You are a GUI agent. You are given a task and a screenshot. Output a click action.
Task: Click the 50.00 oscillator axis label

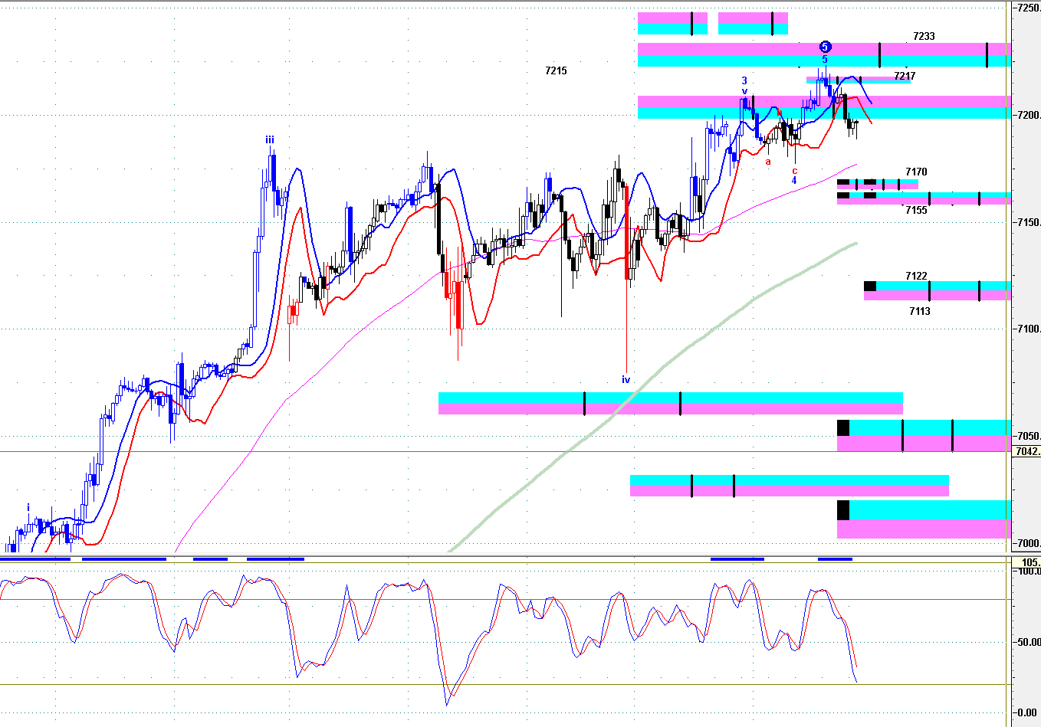tap(1028, 642)
